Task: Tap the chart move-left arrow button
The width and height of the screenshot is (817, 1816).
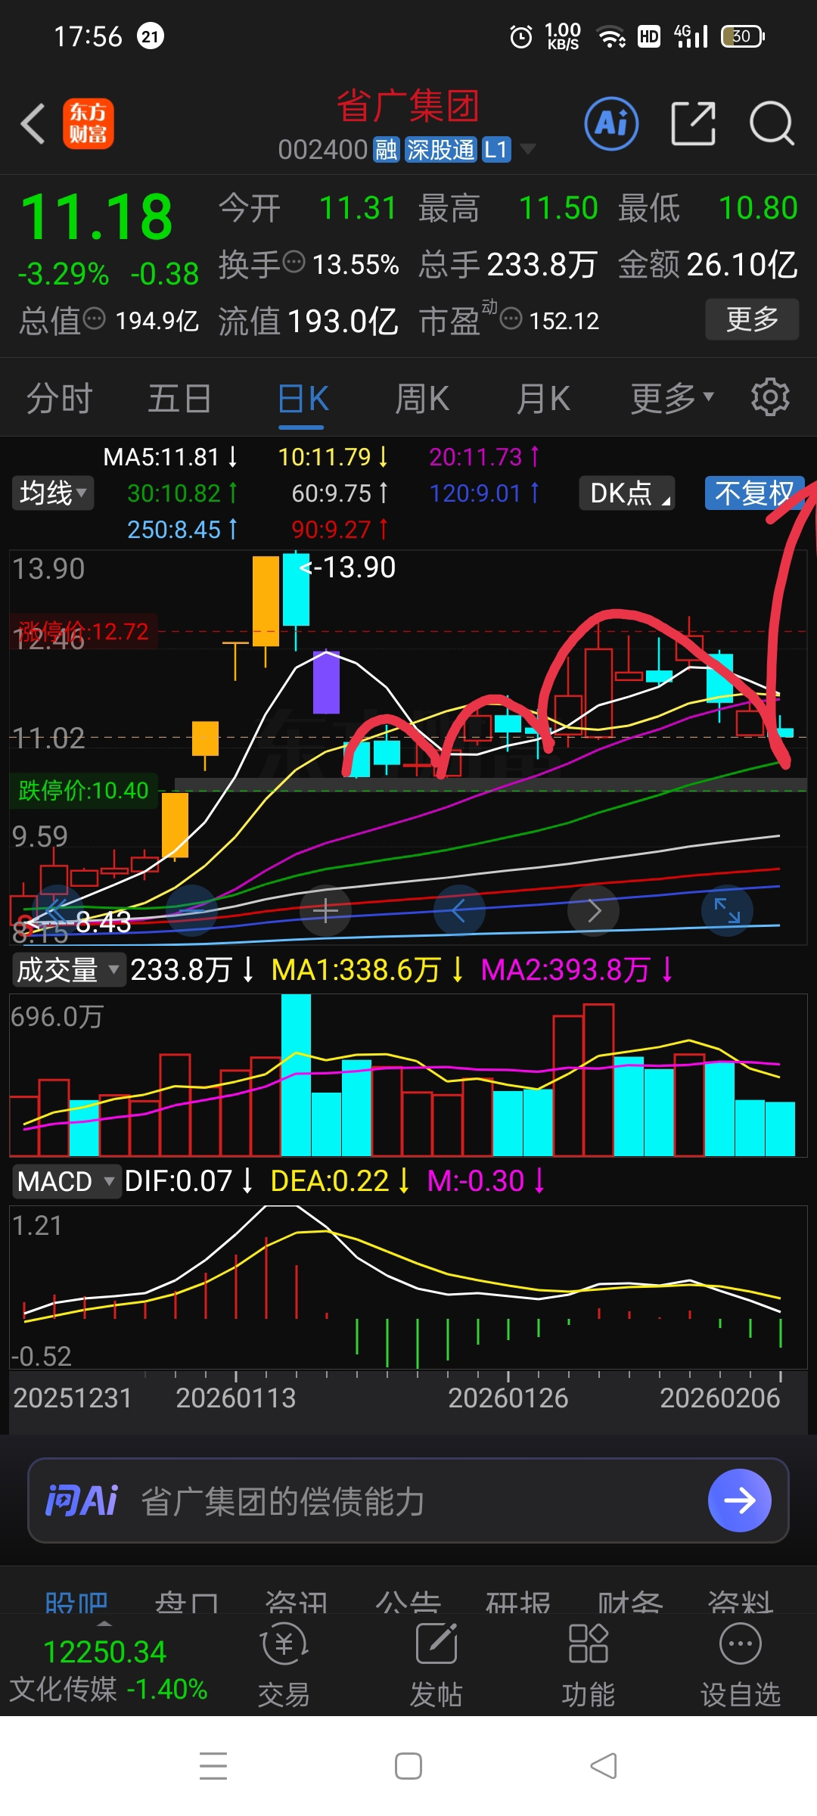Action: pos(458,910)
